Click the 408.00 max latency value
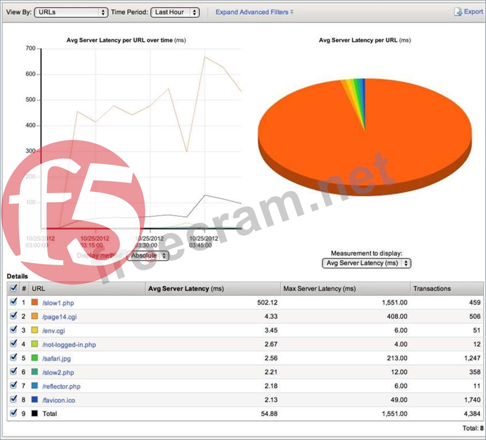This screenshot has height=440, width=486. 397,316
